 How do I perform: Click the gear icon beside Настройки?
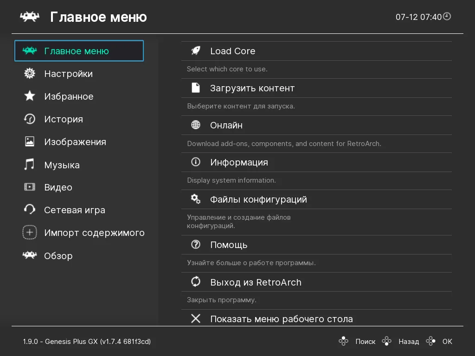tap(30, 74)
